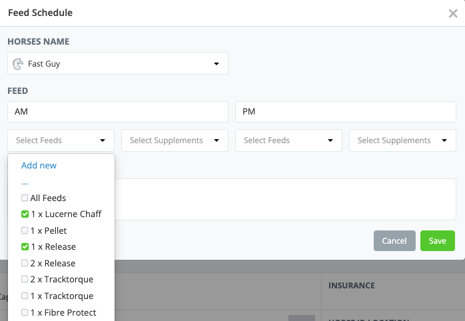
Task: Close the Feed Schedule dialog
Action: (x=453, y=13)
